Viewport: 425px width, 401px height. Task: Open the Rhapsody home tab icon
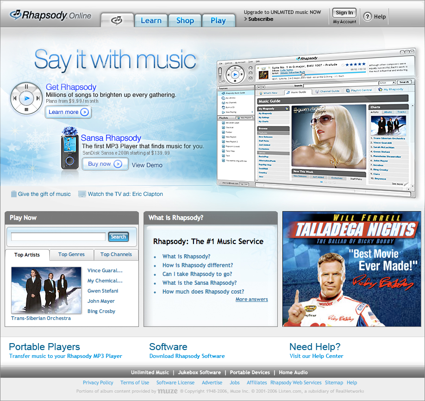(x=117, y=20)
